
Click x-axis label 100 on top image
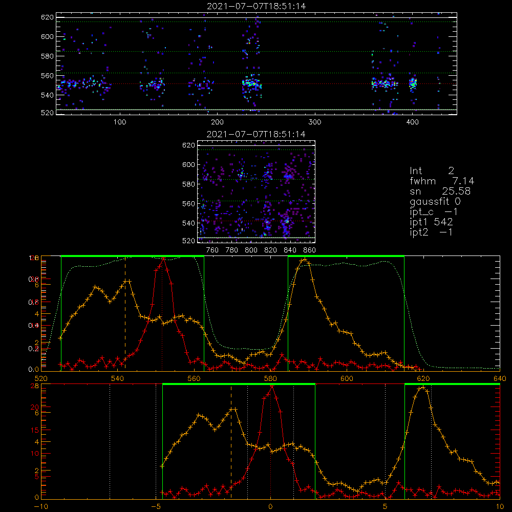[x=120, y=122]
